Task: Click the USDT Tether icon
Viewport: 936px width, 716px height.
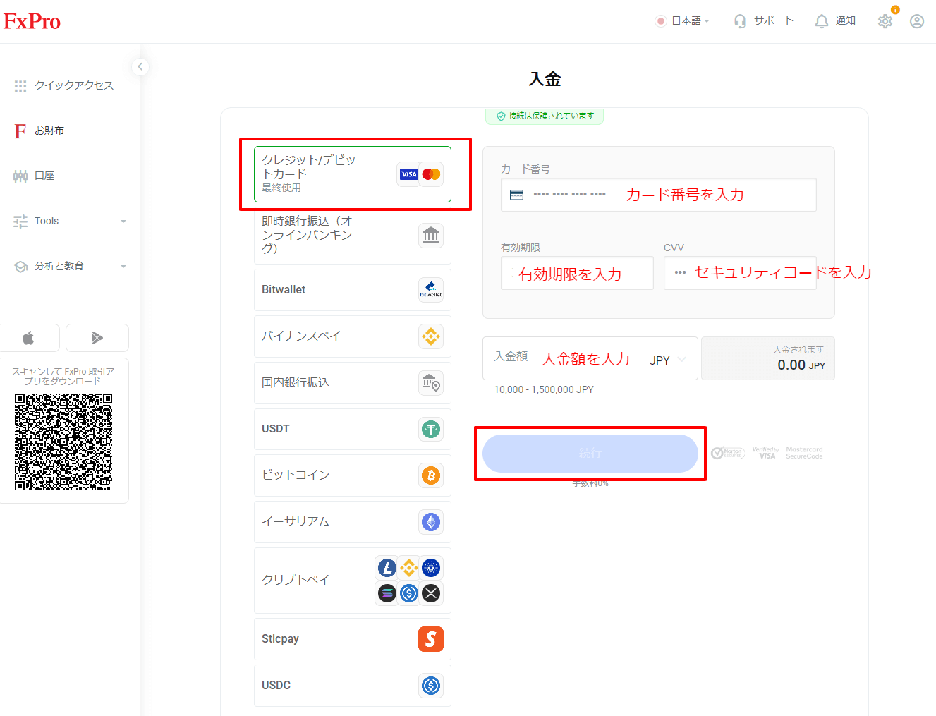Action: 430,429
